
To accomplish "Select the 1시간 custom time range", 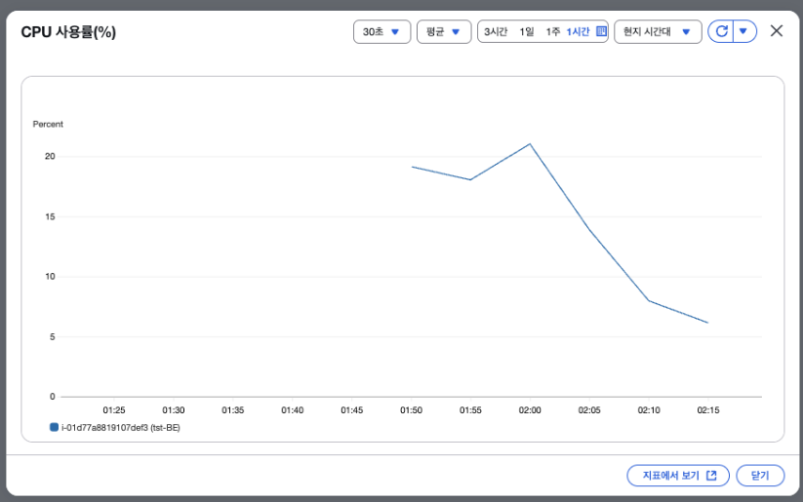I will point(578,32).
